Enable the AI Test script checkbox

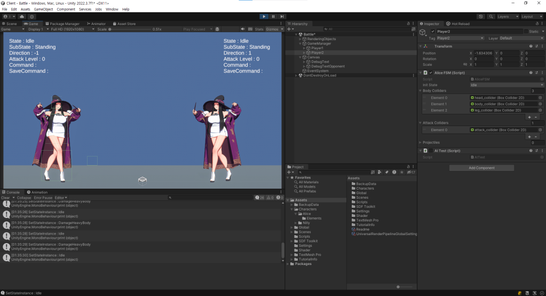pos(431,151)
